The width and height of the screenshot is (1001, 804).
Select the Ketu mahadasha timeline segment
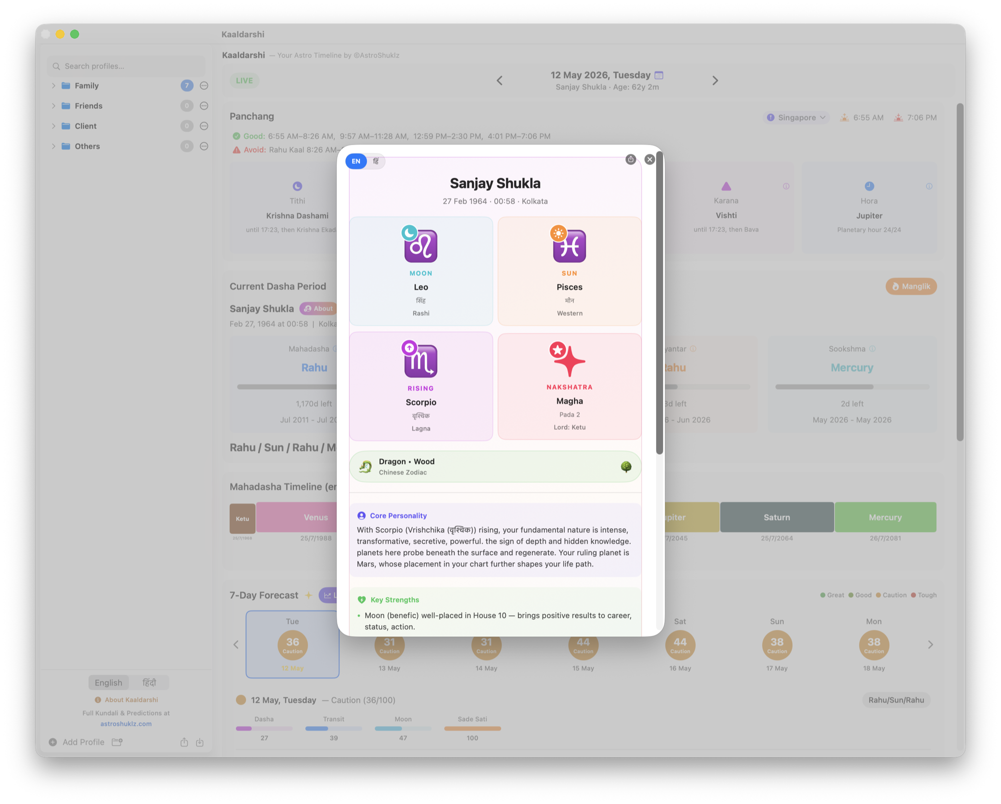[x=242, y=518]
